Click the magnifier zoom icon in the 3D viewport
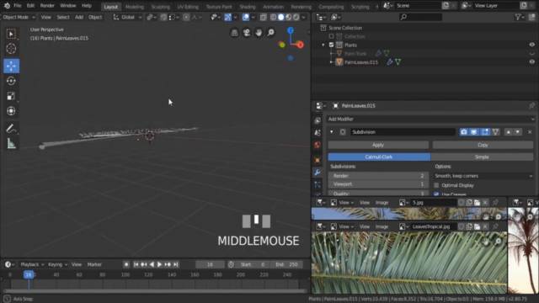 click(271, 33)
